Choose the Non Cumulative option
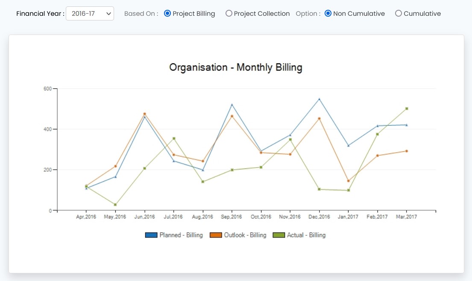 (328, 14)
